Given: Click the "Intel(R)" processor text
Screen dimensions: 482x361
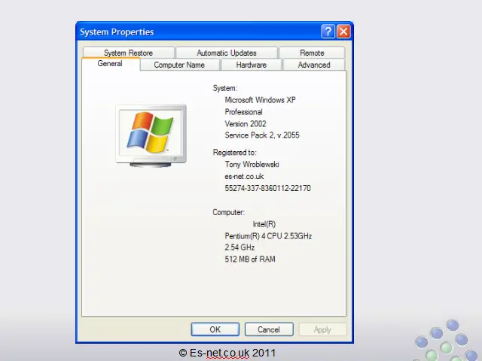Looking at the screenshot, I should point(264,224).
